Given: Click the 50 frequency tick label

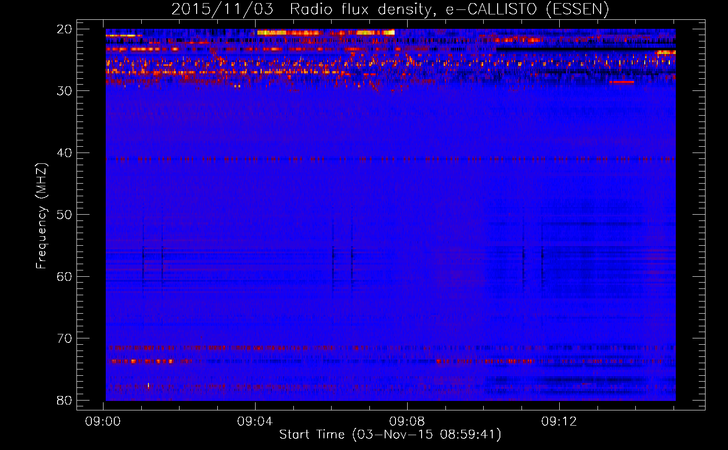Looking at the screenshot, I should (x=65, y=215).
